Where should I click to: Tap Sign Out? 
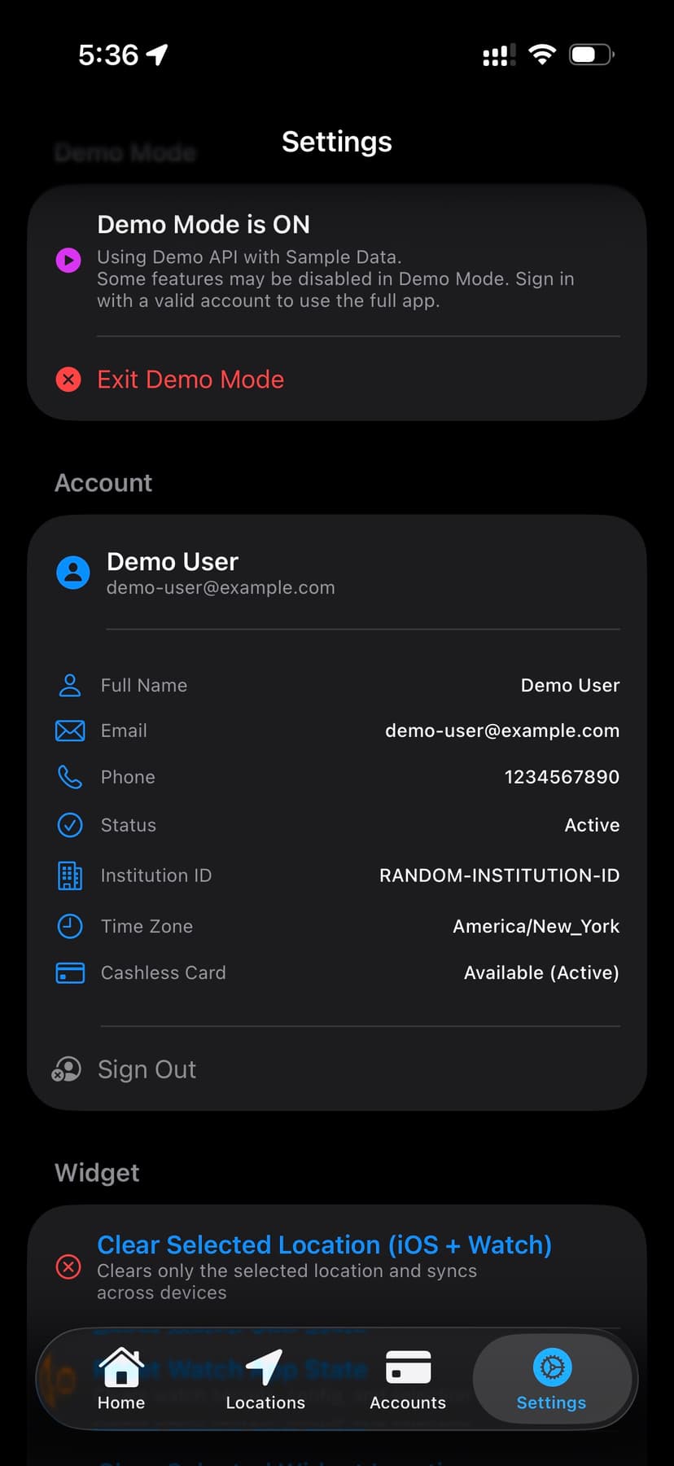point(147,1069)
